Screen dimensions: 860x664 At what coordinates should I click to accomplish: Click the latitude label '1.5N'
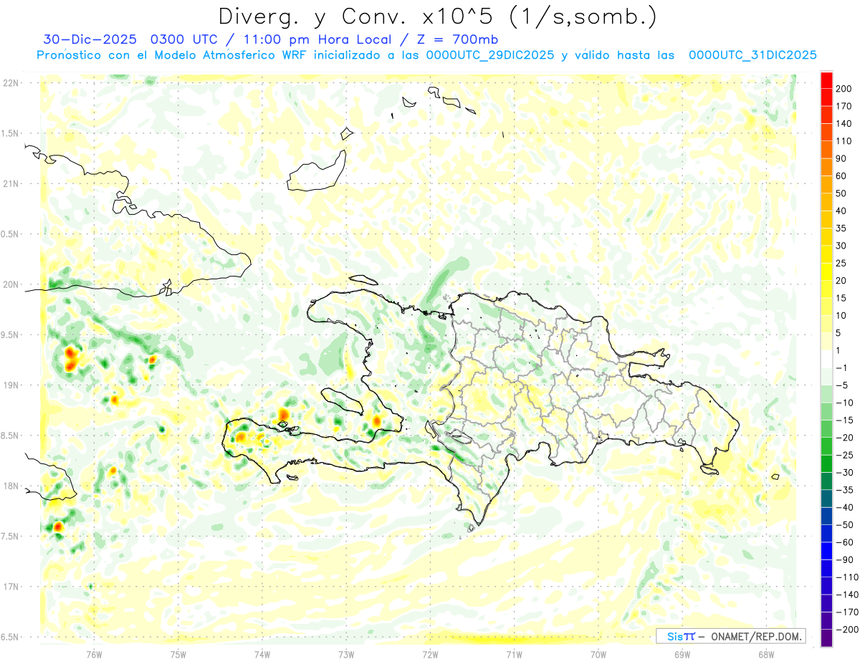pos(11,133)
